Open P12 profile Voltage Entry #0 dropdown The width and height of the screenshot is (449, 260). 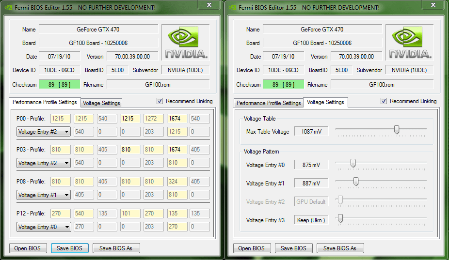click(x=44, y=227)
